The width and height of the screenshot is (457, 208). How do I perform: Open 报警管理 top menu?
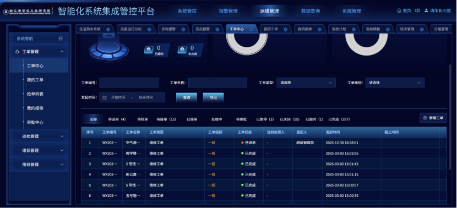(x=228, y=11)
